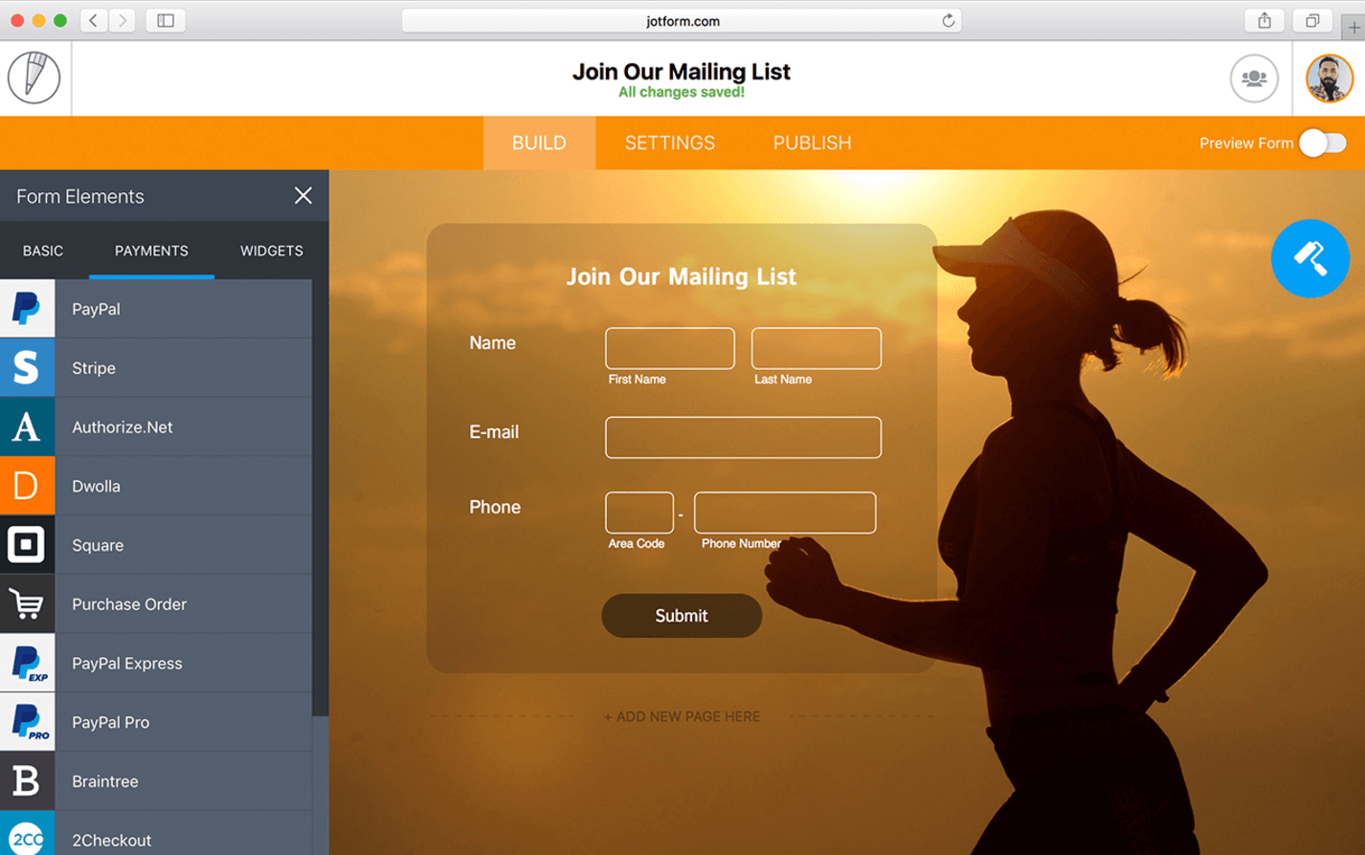Click the E-mail input field
Viewport: 1365px width, 855px height.
tap(743, 437)
